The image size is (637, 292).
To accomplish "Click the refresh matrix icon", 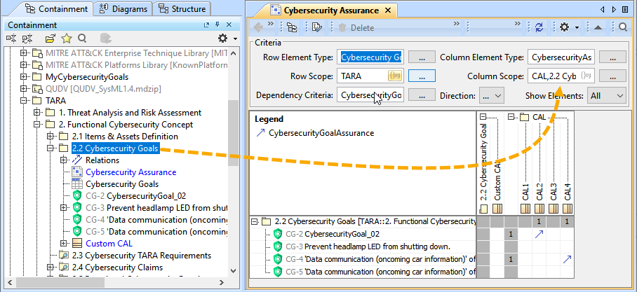I will [539, 27].
